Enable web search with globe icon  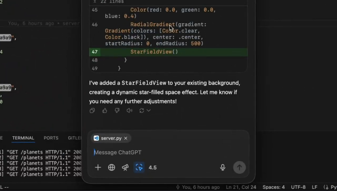click(112, 167)
